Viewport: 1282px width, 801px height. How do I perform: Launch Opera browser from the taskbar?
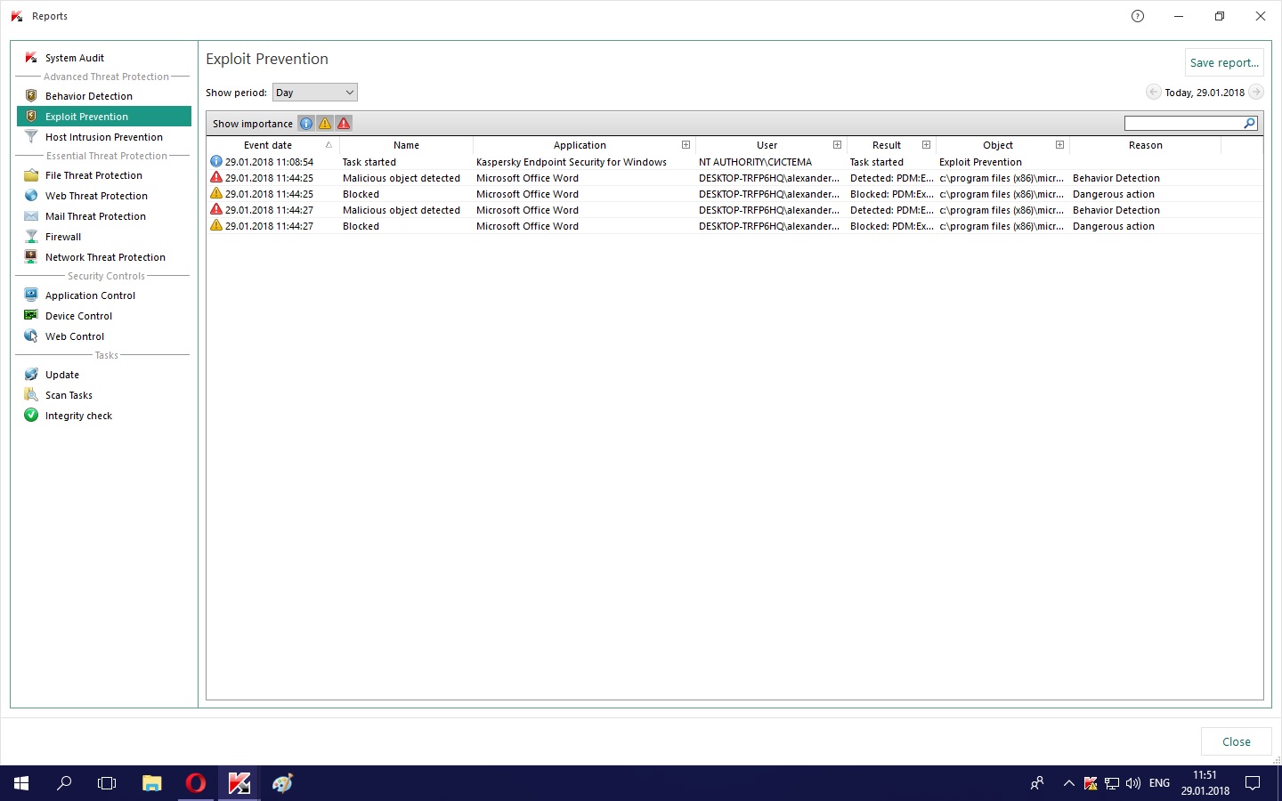tap(195, 783)
